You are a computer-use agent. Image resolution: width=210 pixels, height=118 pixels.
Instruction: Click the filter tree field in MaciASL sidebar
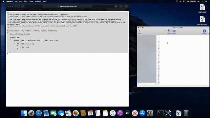pyautogui.click(x=147, y=84)
